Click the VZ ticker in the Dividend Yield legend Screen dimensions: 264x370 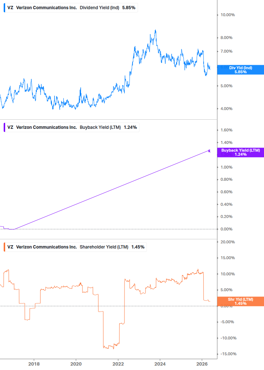coord(10,8)
